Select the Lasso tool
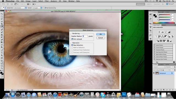 (x=2, y=19)
